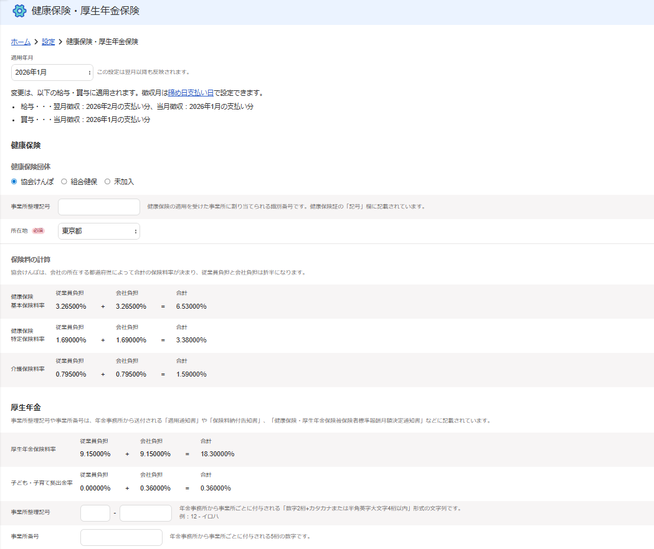The height and width of the screenshot is (549, 654).
Task: Click first 厚生年金 事業所整理記号 number box
Action: 95,513
